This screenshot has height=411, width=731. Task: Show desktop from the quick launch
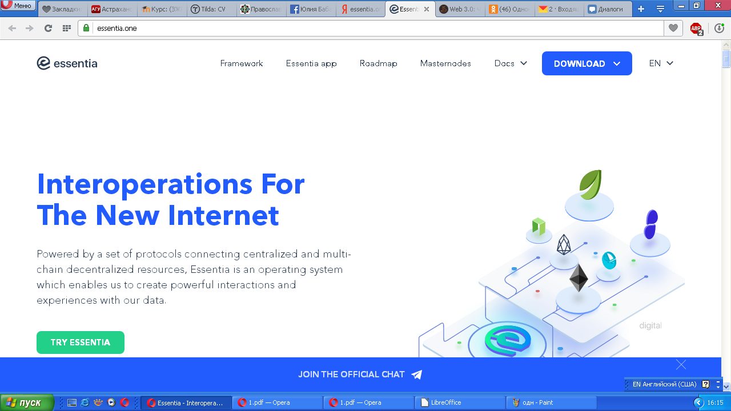[x=72, y=402]
